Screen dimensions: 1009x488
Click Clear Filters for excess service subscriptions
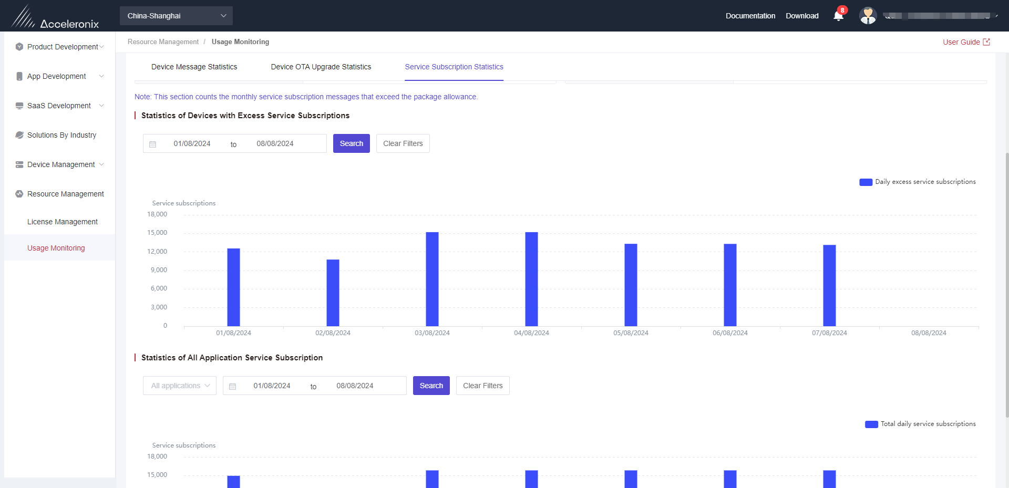[403, 143]
